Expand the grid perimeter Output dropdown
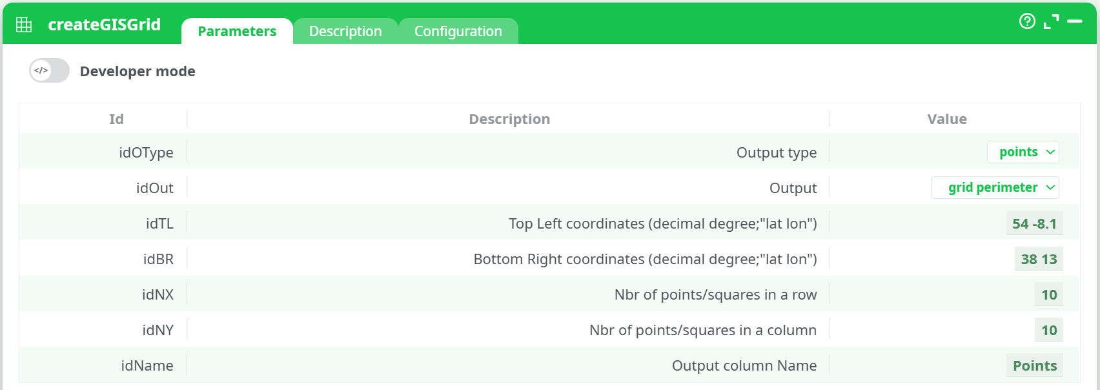 coord(995,188)
